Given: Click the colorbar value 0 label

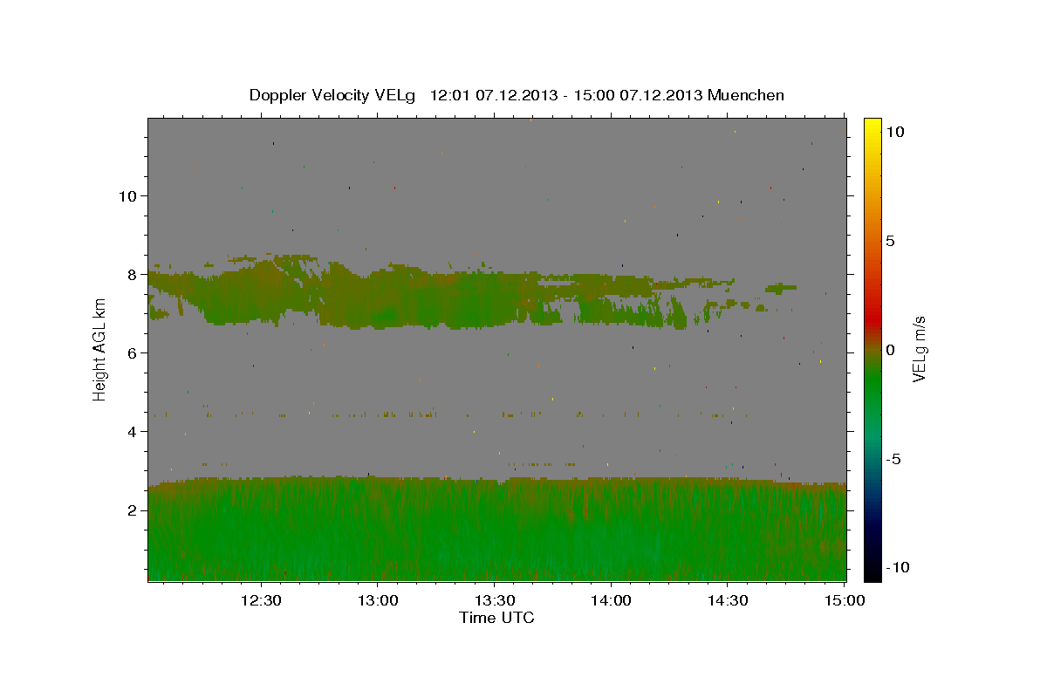Looking at the screenshot, I should [890, 350].
